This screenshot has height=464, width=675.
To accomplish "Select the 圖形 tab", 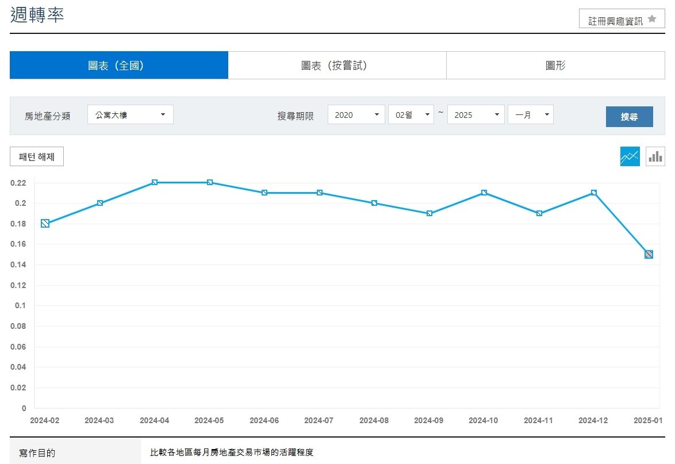I will [555, 65].
